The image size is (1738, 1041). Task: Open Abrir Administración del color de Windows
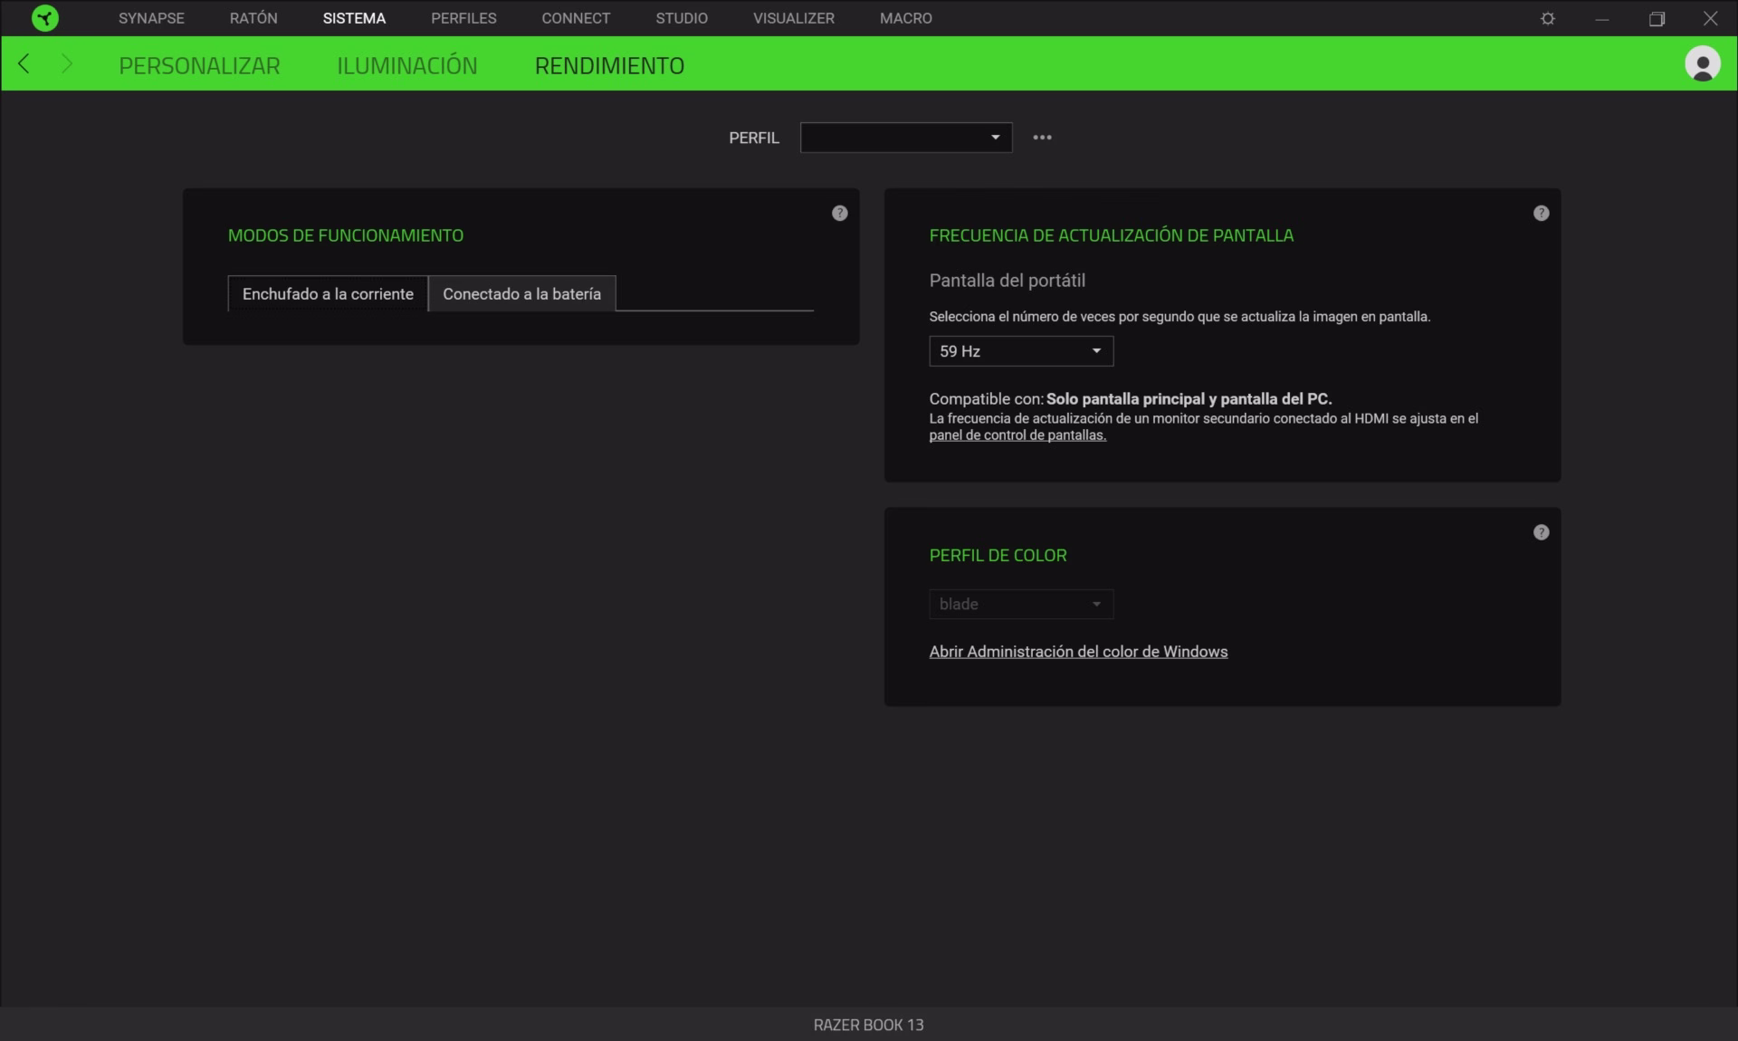(x=1077, y=652)
